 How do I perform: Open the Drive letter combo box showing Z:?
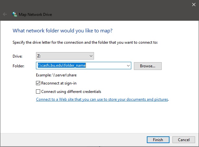(62, 56)
